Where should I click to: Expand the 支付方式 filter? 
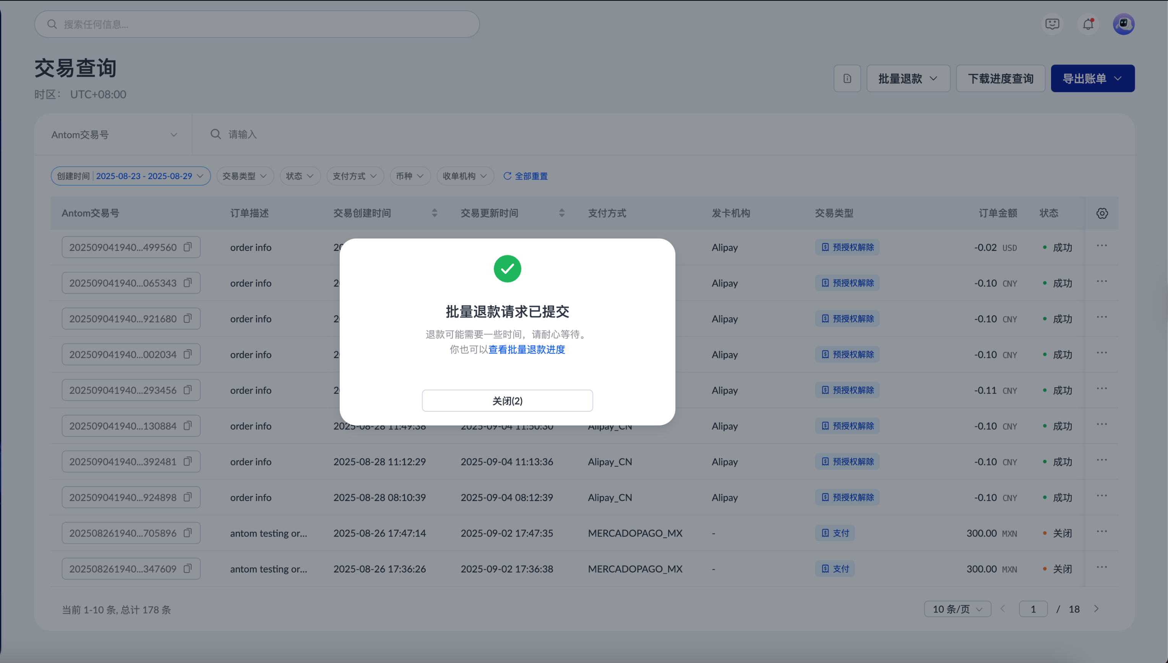click(355, 176)
